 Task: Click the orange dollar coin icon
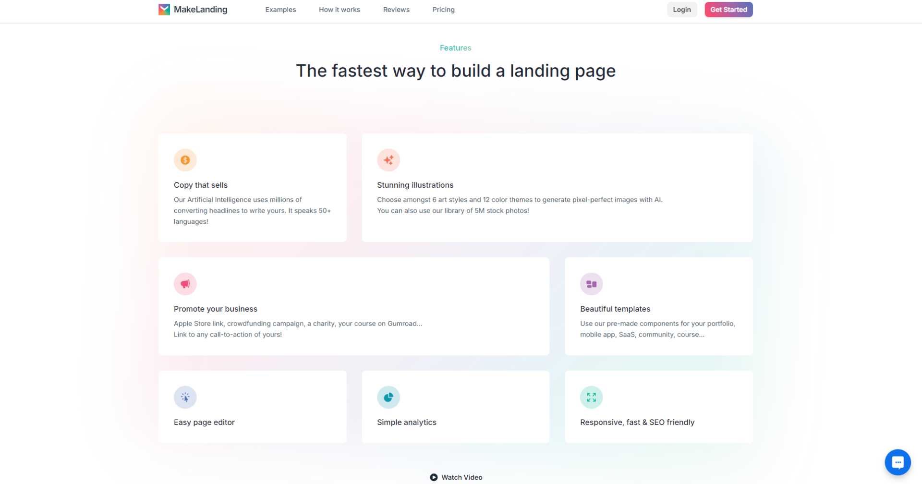tap(185, 160)
